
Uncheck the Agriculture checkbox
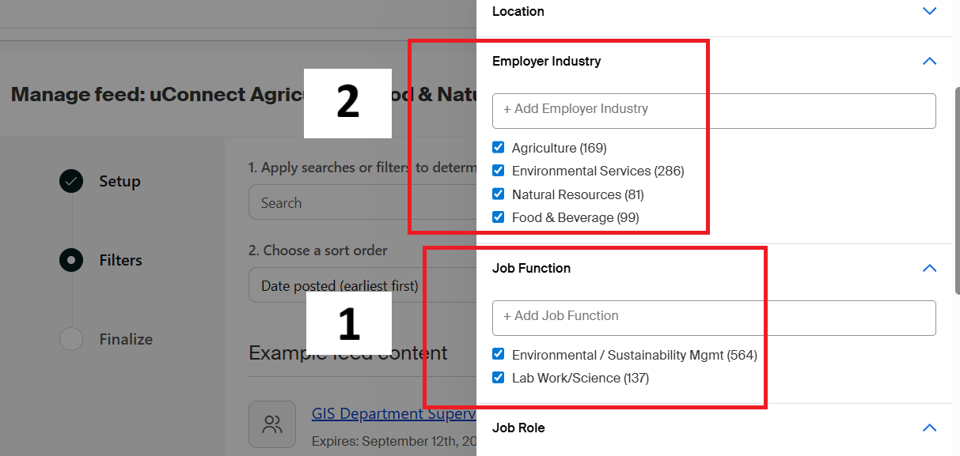click(499, 148)
